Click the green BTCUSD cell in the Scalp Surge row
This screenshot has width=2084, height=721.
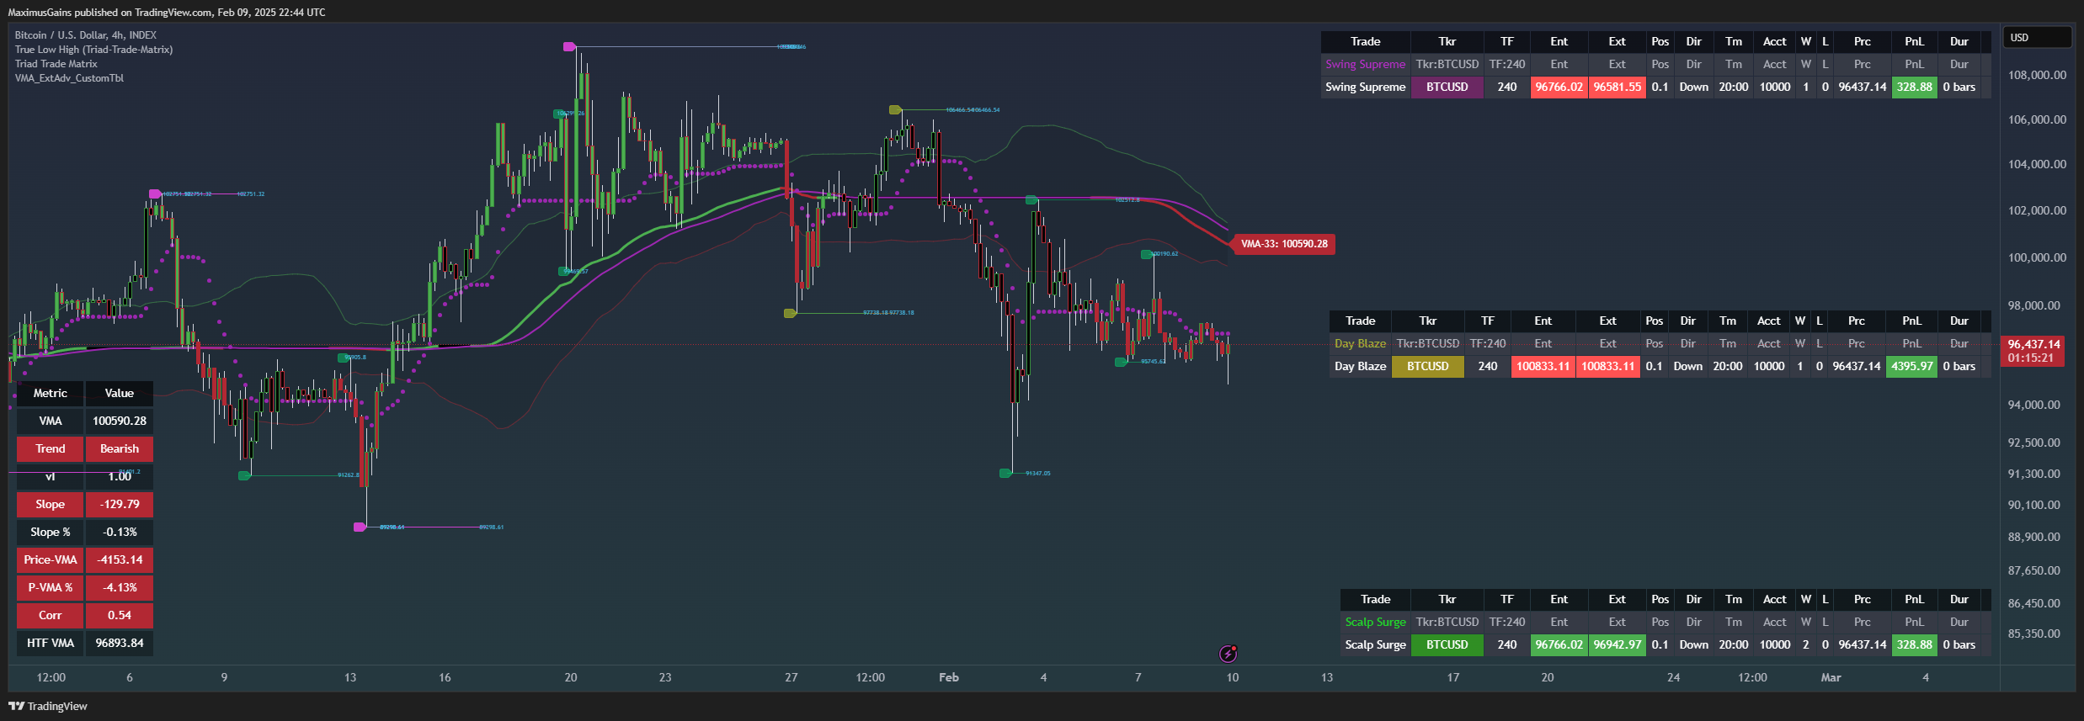click(x=1447, y=645)
